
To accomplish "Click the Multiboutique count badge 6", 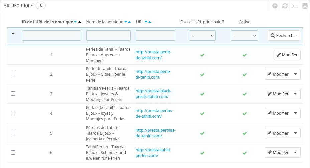I will click(x=41, y=6).
